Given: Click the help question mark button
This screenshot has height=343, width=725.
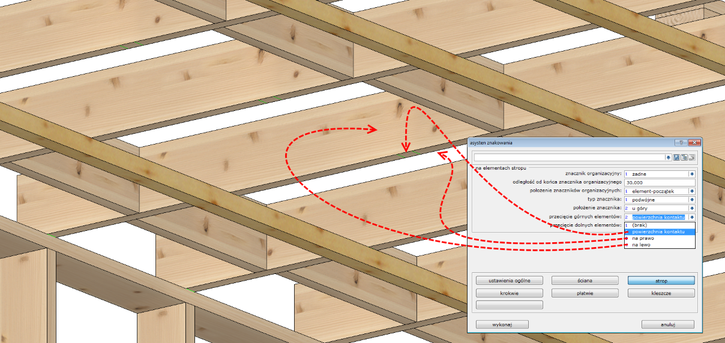Looking at the screenshot, I should 681,143.
